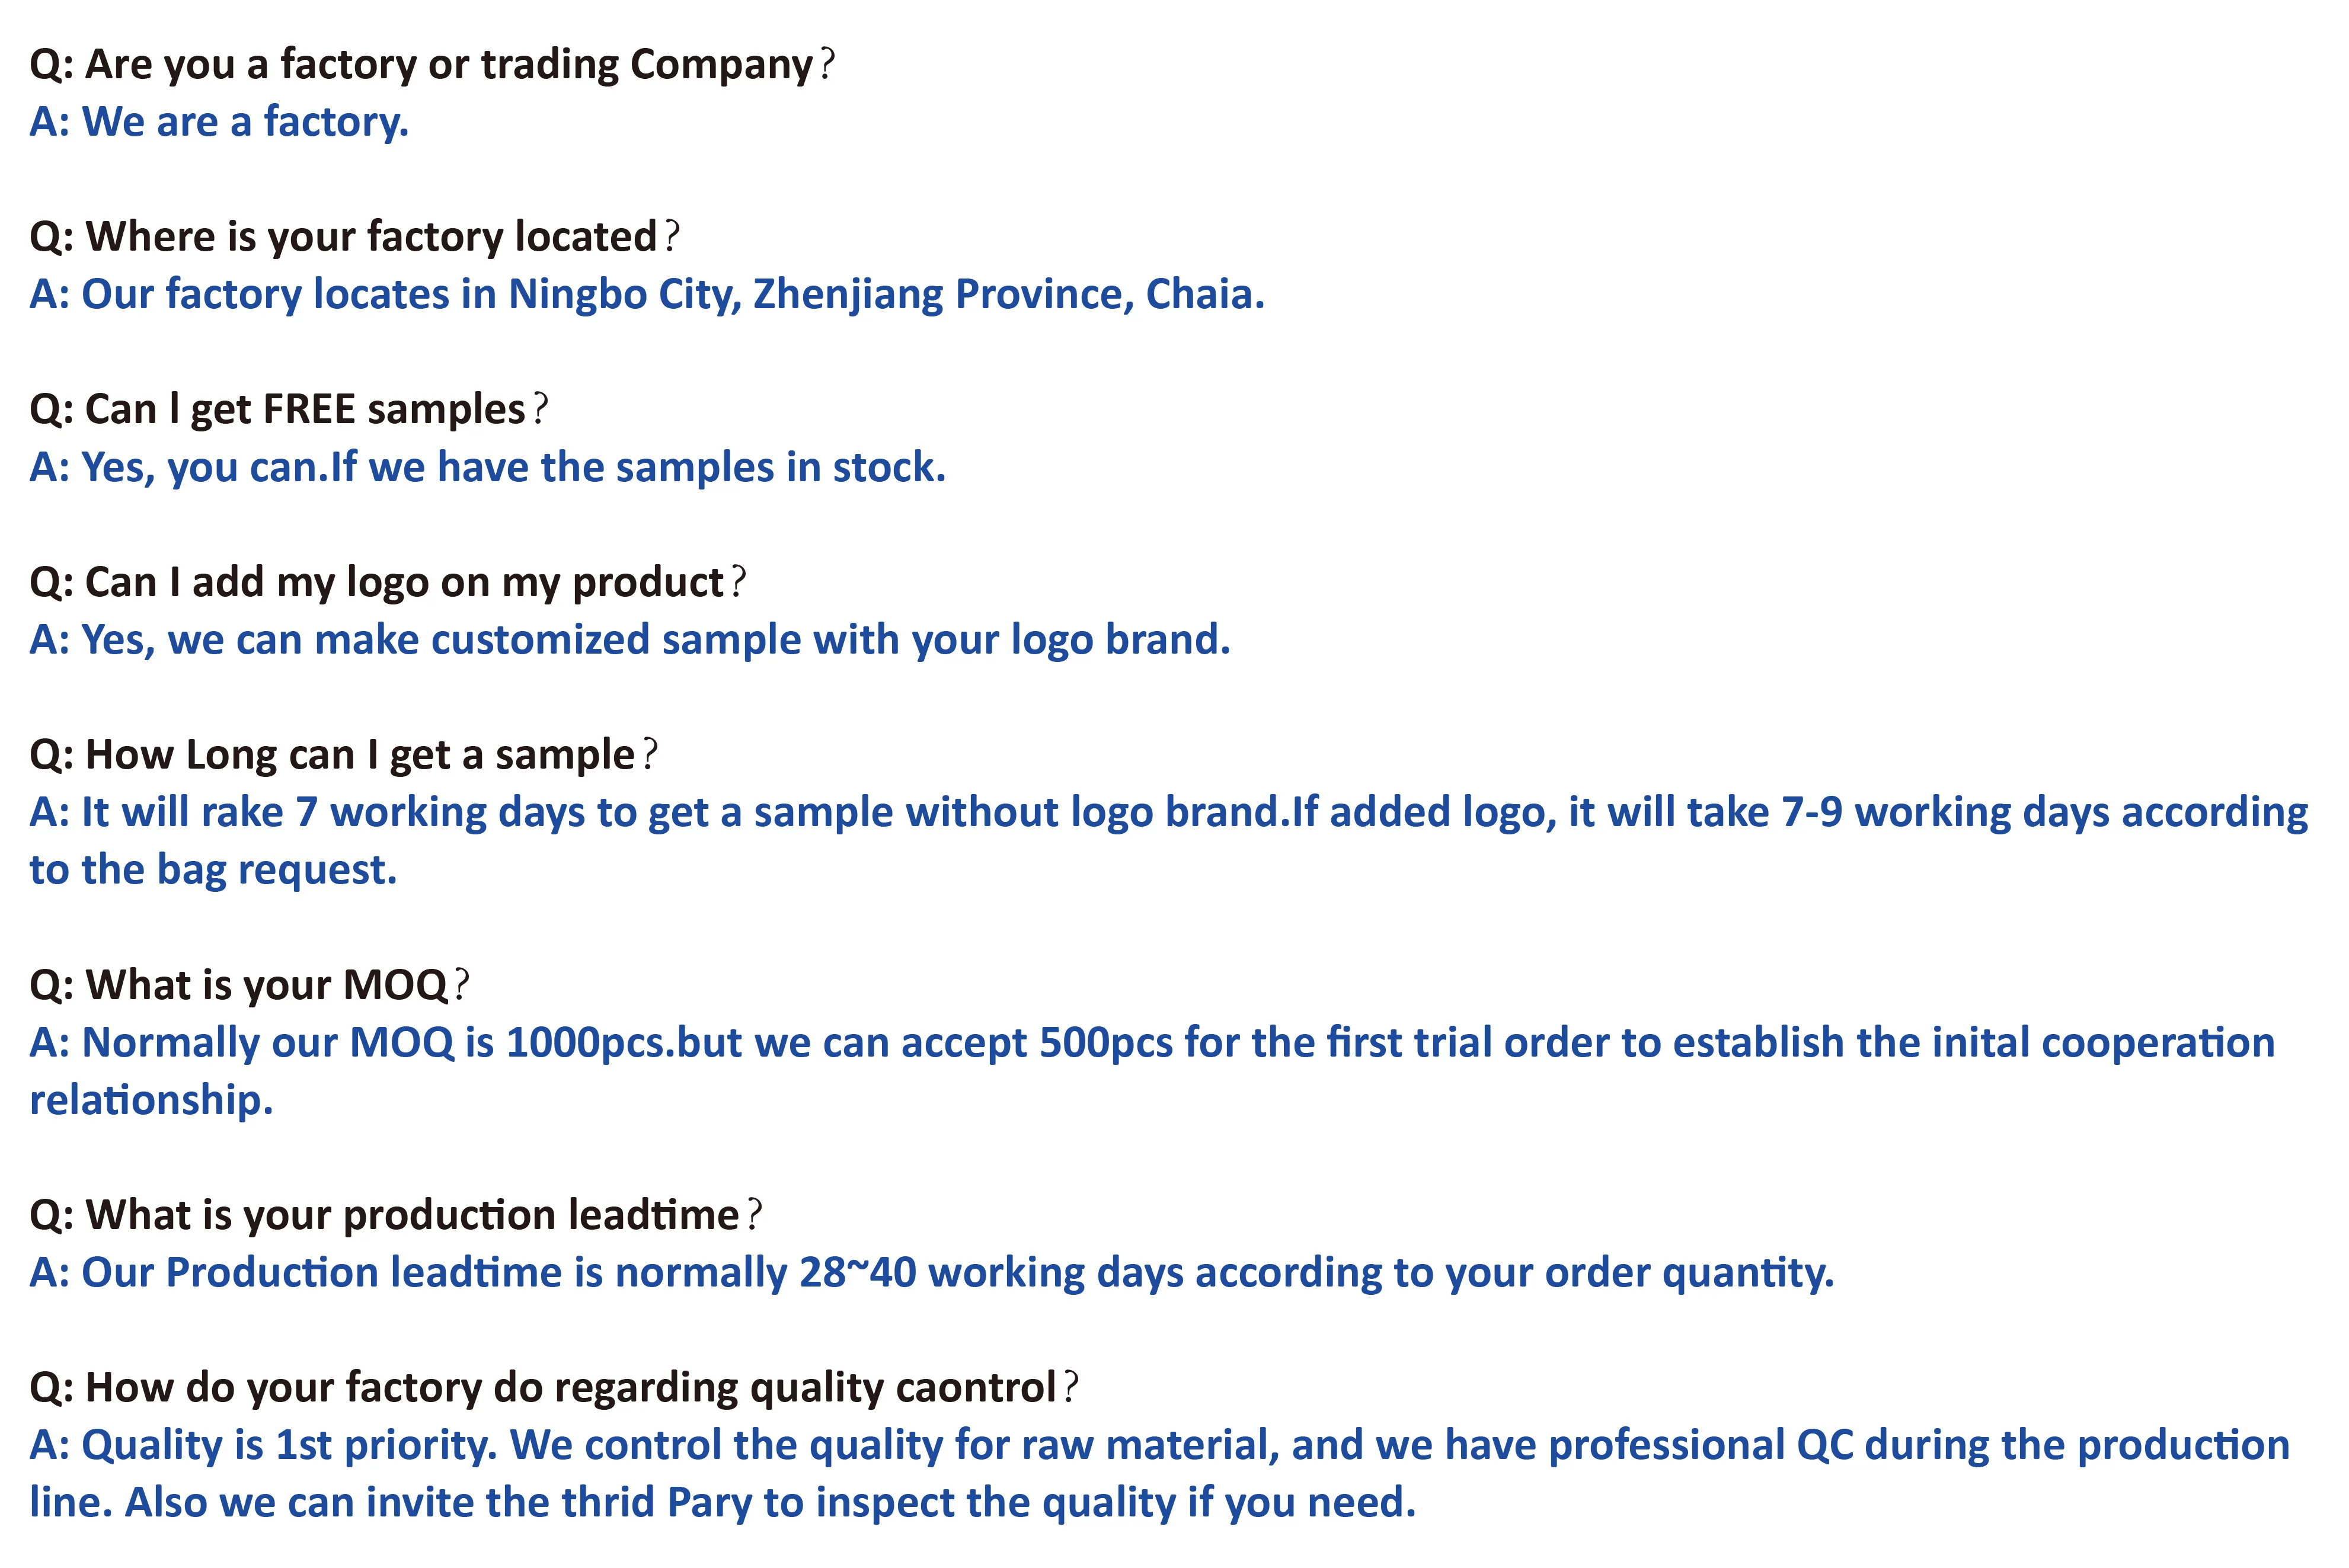Click the line "to the bag request."
Viewport: 2349px width, 1568px height.
coord(213,870)
